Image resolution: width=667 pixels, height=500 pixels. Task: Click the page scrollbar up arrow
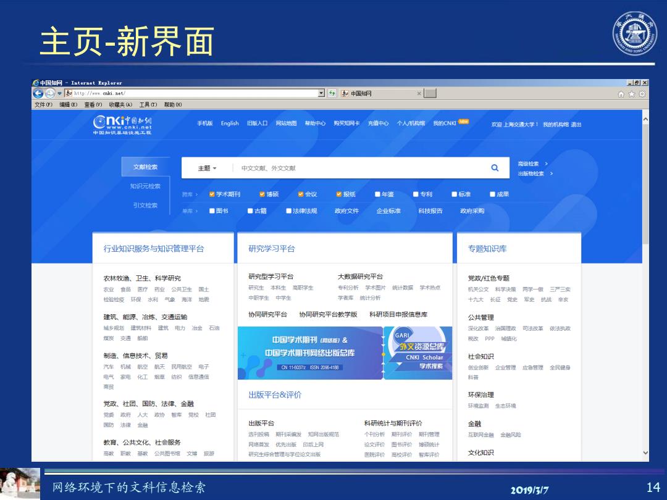coord(645,120)
